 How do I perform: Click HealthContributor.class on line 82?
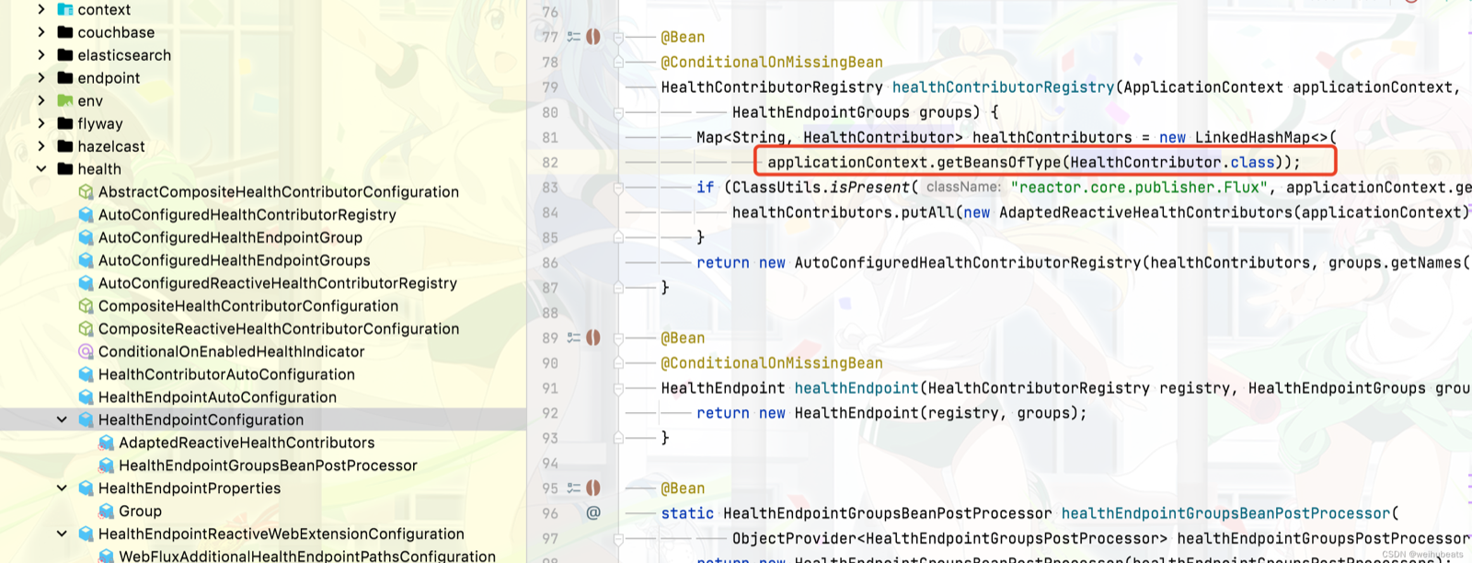[x=1173, y=163]
